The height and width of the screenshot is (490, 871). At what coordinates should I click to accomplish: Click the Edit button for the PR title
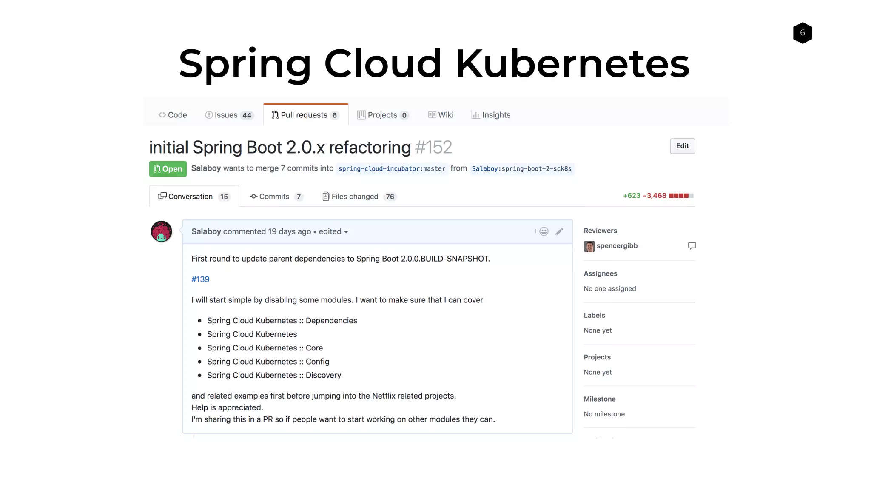682,146
